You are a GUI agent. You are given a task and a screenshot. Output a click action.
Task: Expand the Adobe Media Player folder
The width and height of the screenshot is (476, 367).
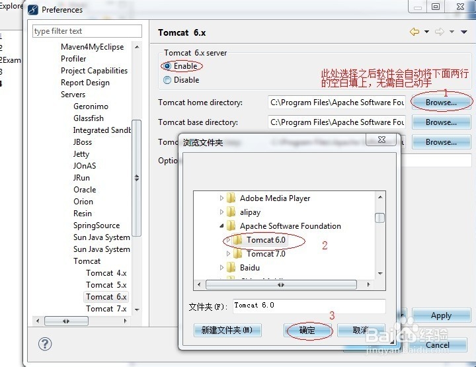click(x=221, y=198)
